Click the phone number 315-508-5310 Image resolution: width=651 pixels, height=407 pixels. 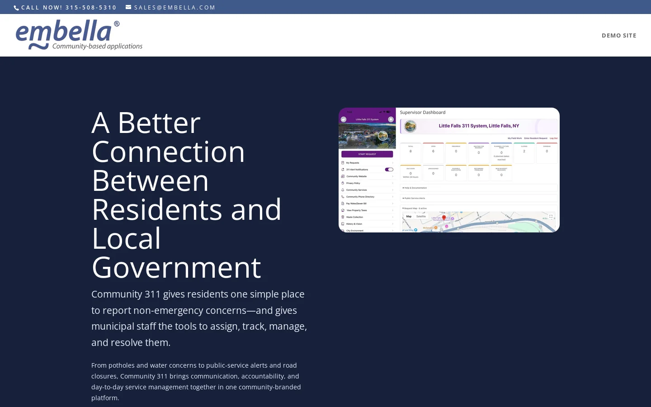(91, 7)
